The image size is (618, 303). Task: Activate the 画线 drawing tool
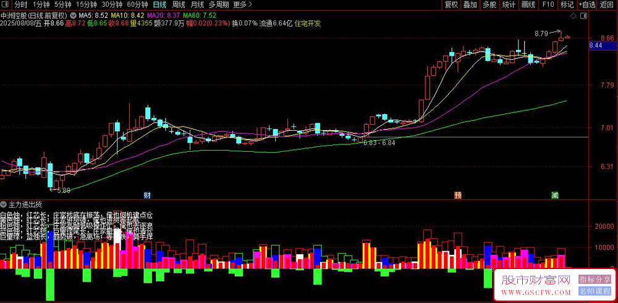[x=528, y=5]
